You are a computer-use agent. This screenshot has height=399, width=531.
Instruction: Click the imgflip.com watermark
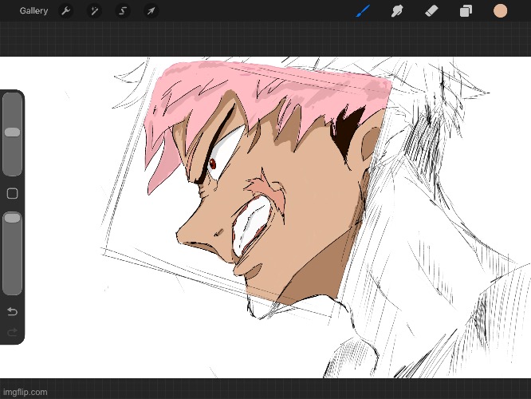coord(24,392)
